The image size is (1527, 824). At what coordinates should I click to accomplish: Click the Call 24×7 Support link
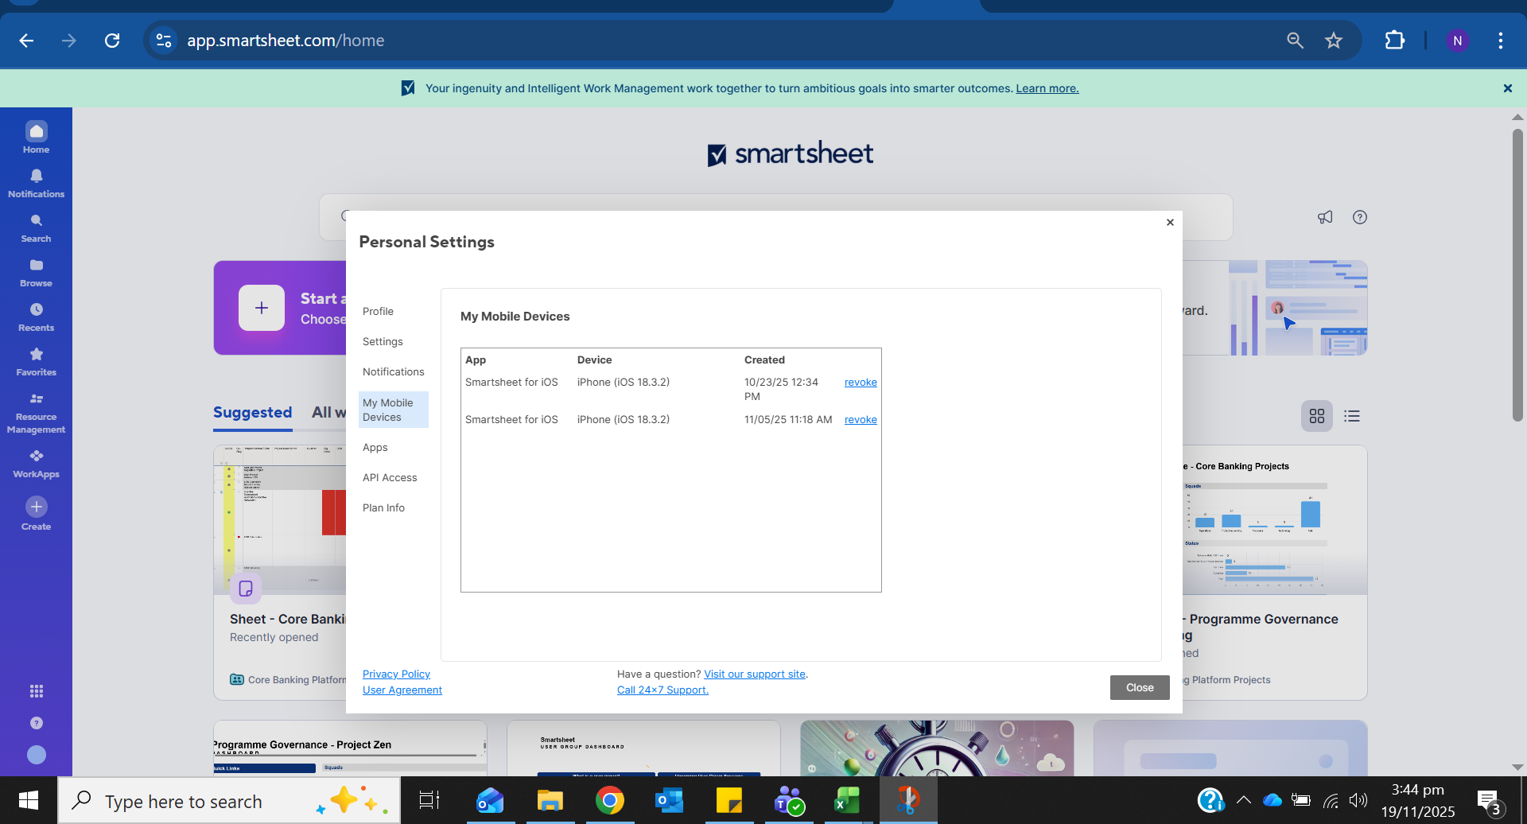662,690
